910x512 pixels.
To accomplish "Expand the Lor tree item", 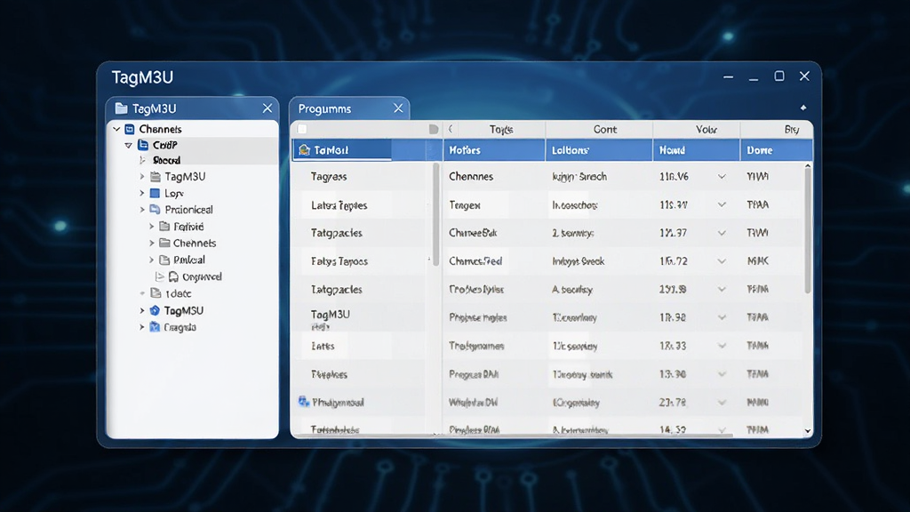I will pyautogui.click(x=142, y=193).
